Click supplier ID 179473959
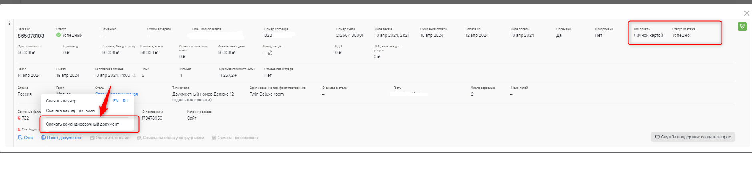The height and width of the screenshot is (192, 752). click(152, 118)
